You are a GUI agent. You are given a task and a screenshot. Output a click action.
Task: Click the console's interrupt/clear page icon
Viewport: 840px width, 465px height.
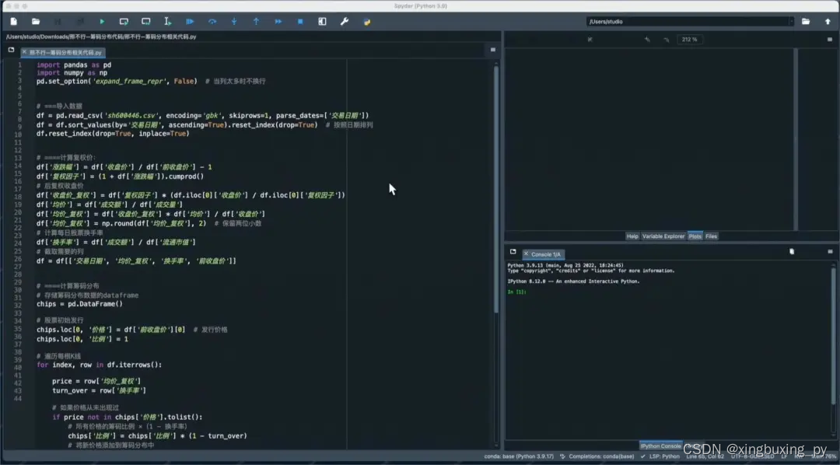point(792,251)
